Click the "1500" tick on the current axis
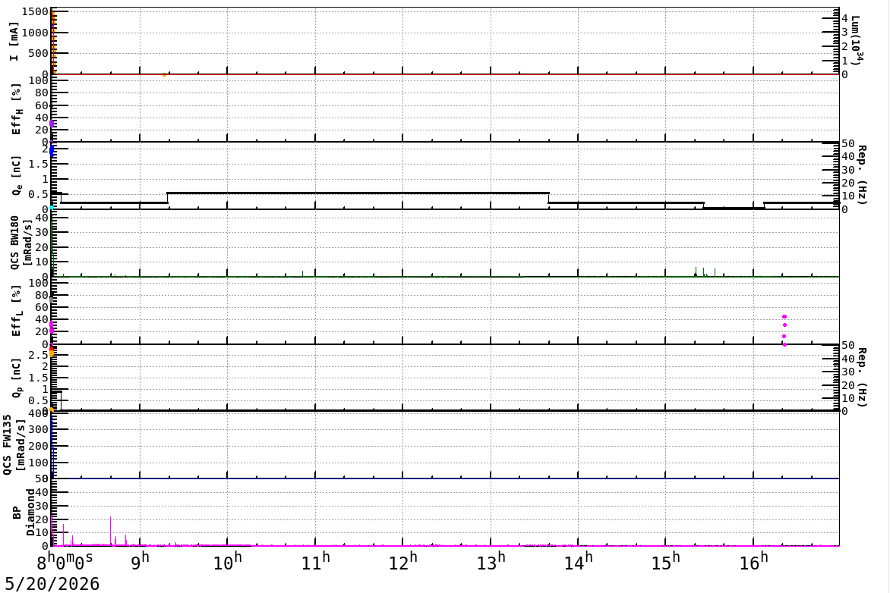Screen dimensions: 890x593 36,12
